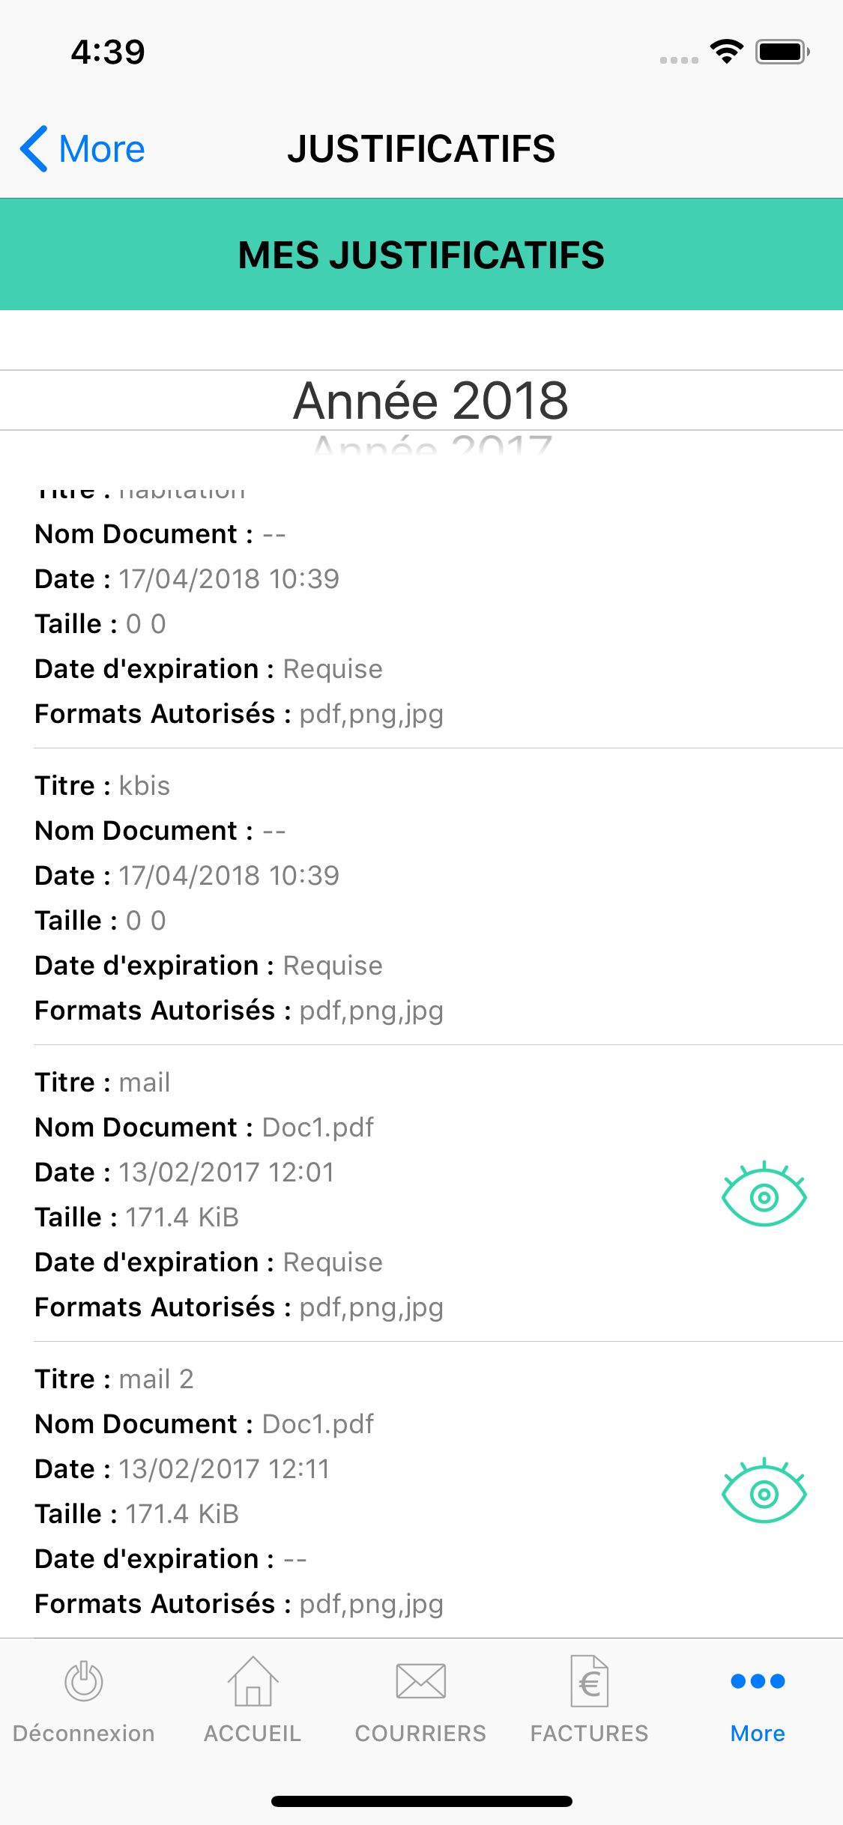Tap the JUSTIFICATIFS navigation title
The image size is (843, 1825).
tap(421, 148)
